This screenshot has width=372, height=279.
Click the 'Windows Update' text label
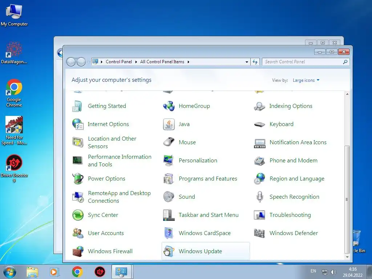point(200,251)
